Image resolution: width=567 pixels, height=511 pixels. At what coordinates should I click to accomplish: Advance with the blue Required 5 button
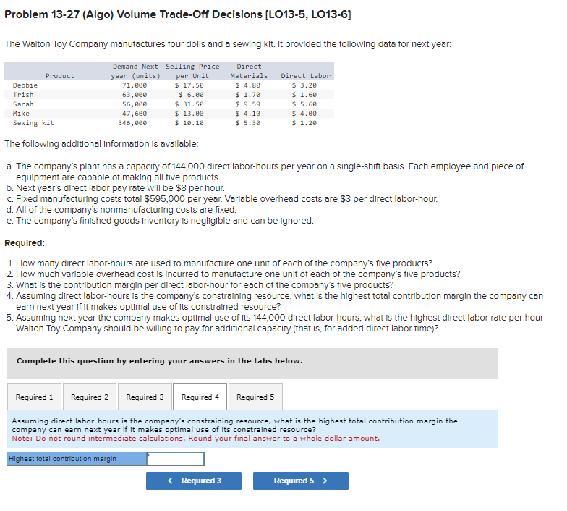(x=301, y=481)
